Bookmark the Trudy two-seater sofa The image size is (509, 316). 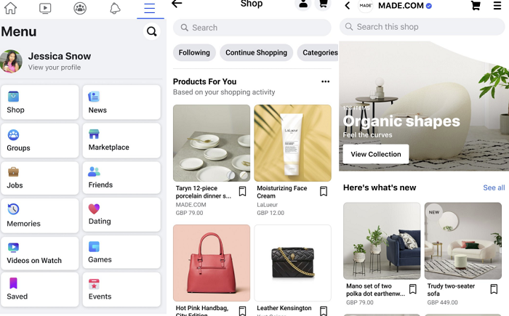pyautogui.click(x=494, y=289)
